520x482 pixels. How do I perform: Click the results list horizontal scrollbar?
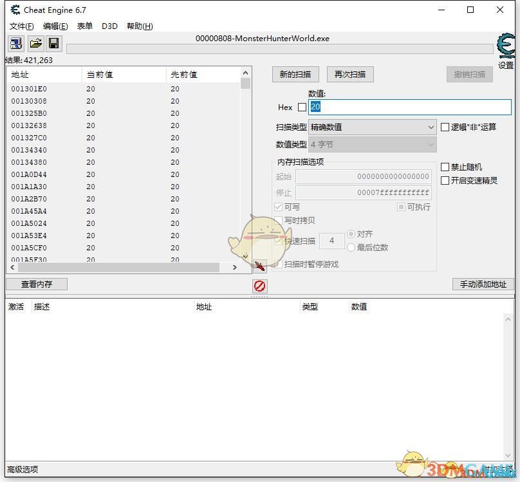pos(118,267)
